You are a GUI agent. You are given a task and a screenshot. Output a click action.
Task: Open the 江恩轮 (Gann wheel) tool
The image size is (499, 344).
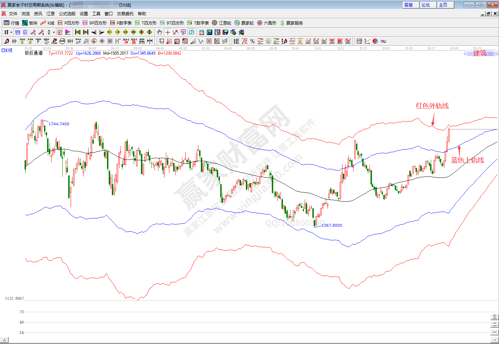coord(222,23)
